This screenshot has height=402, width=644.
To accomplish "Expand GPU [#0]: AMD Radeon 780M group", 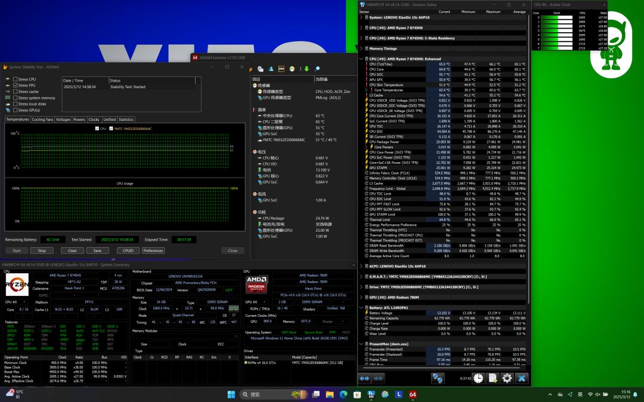I will coord(361,297).
